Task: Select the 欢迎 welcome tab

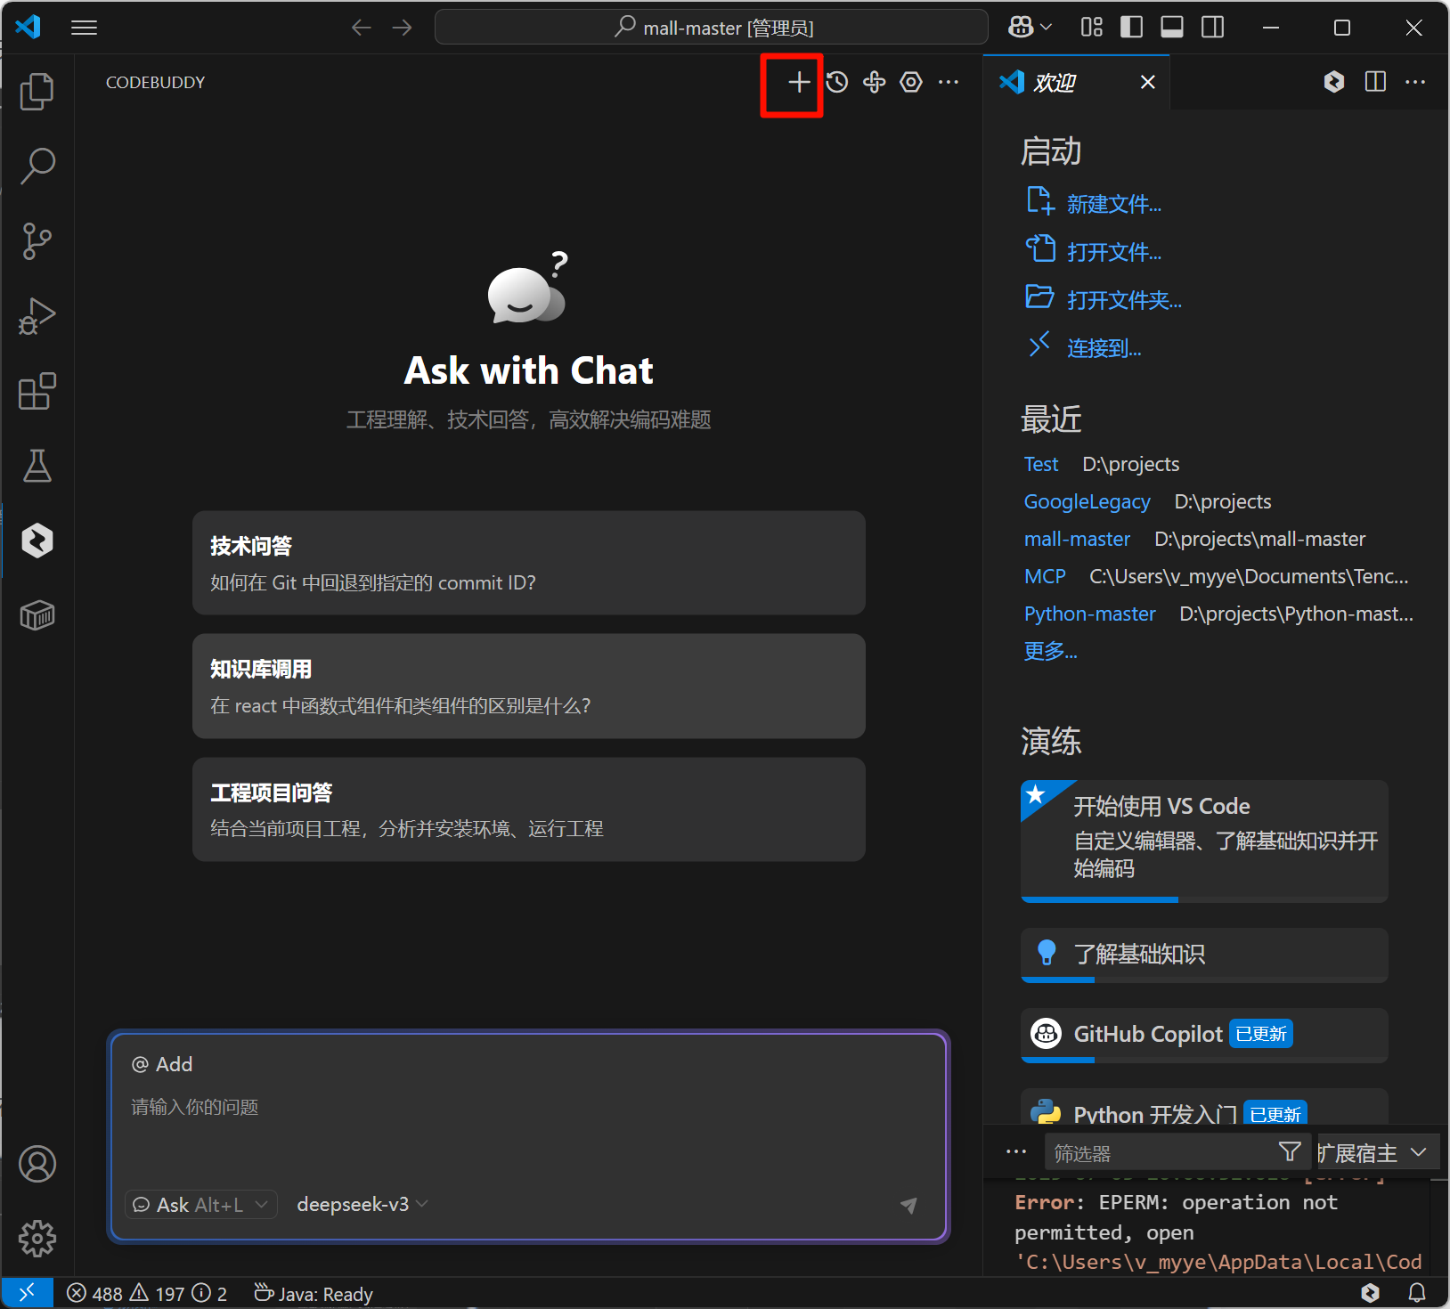Action: 1055,83
